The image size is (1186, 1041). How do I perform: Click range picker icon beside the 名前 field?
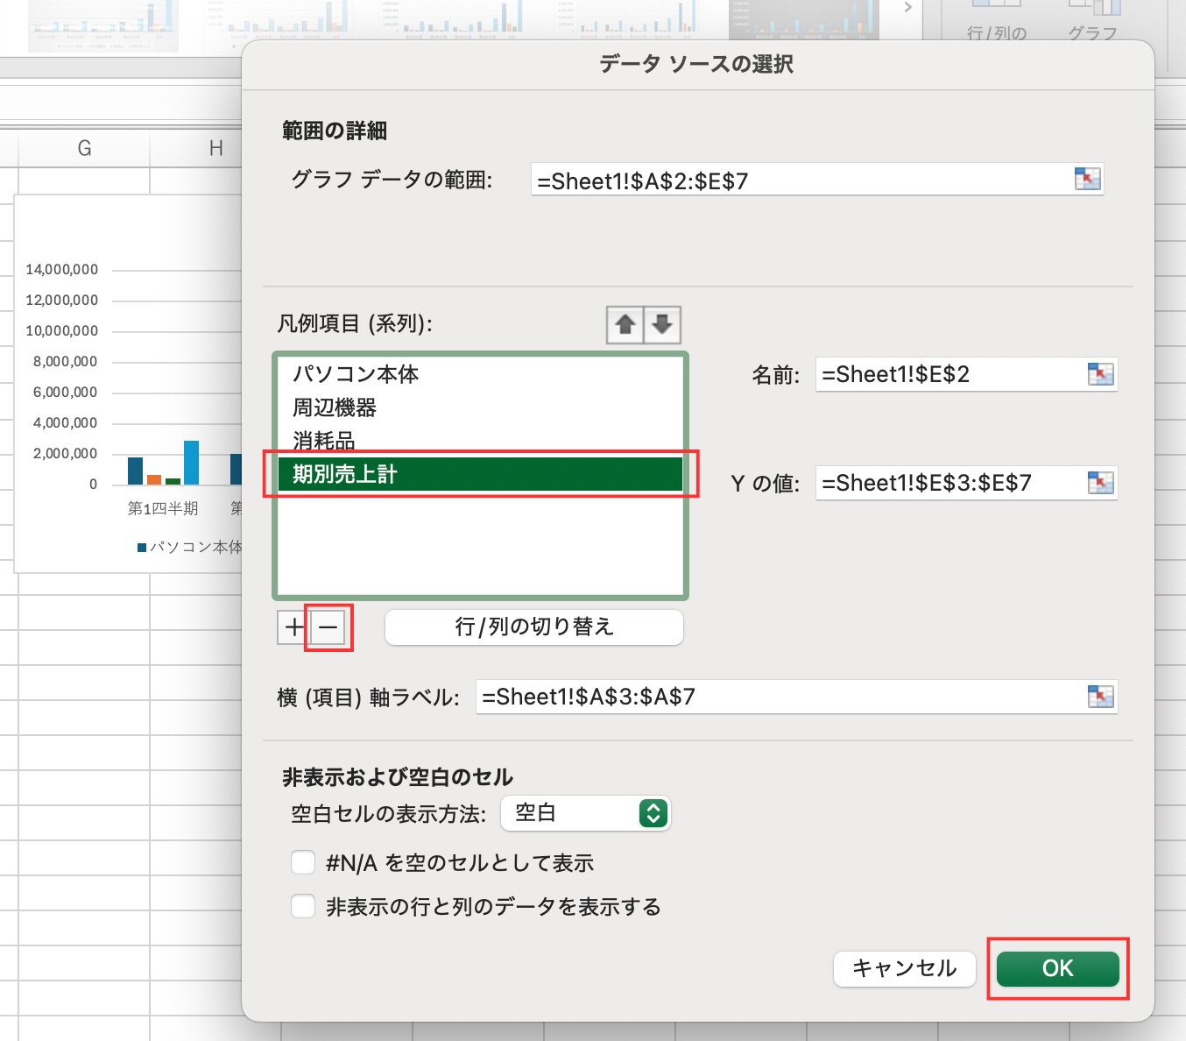1100,374
